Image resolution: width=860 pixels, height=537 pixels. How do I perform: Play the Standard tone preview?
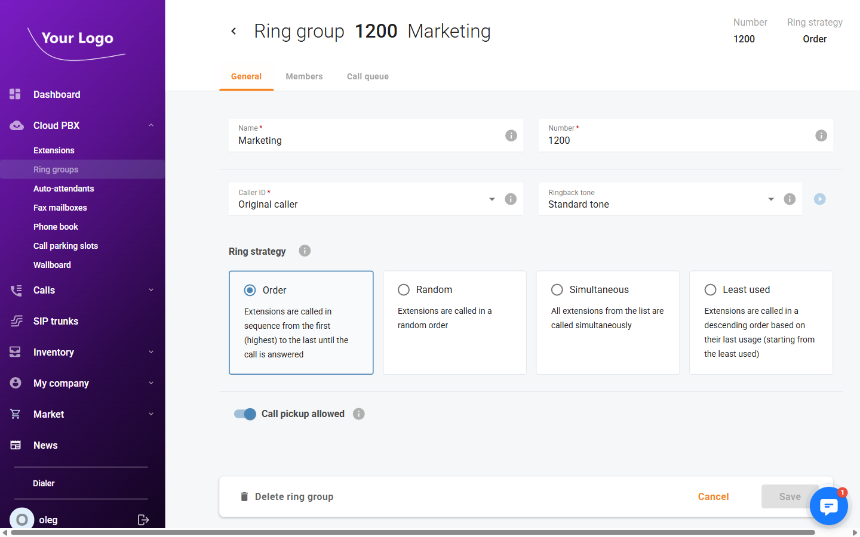[x=819, y=199]
